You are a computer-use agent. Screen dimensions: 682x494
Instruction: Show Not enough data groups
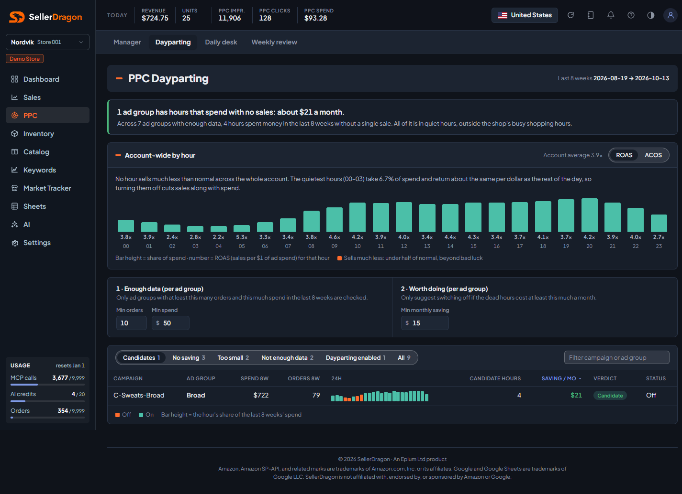pyautogui.click(x=287, y=358)
